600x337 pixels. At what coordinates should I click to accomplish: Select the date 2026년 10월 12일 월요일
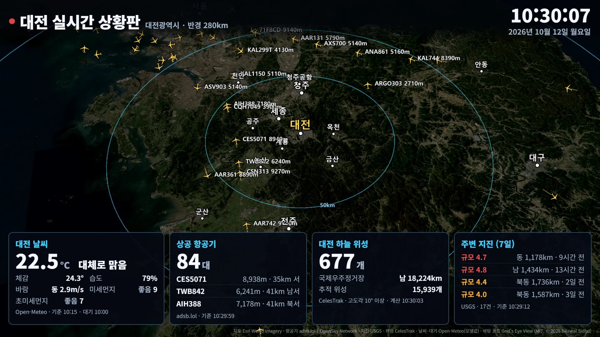coord(549,32)
